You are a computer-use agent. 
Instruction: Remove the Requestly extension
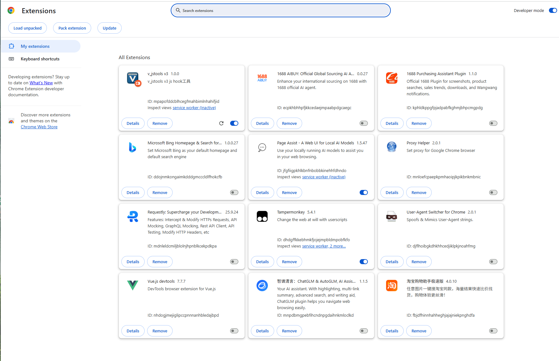click(160, 262)
